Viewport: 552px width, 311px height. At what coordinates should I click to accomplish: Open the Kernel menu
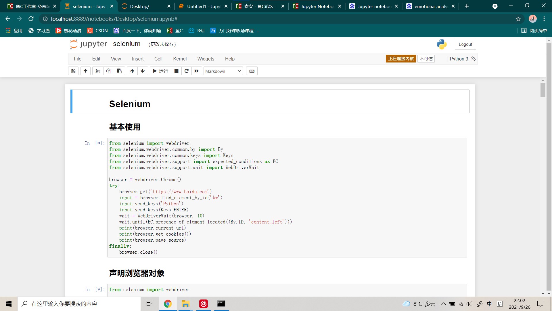coord(180,59)
